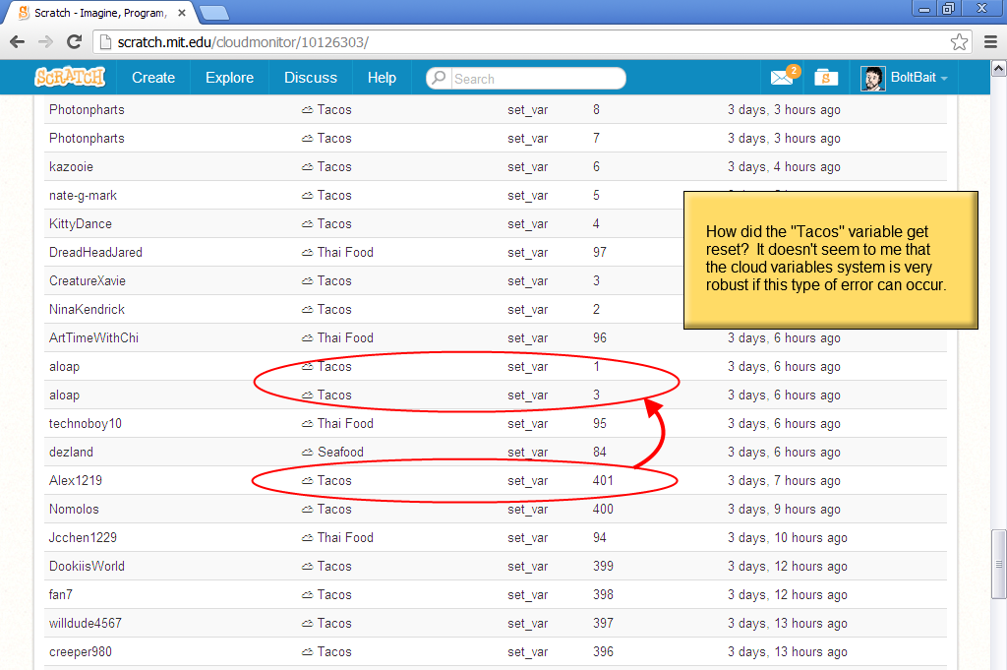Click the Scratch logo in the navbar
Image resolution: width=1007 pixels, height=670 pixels.
click(x=70, y=77)
